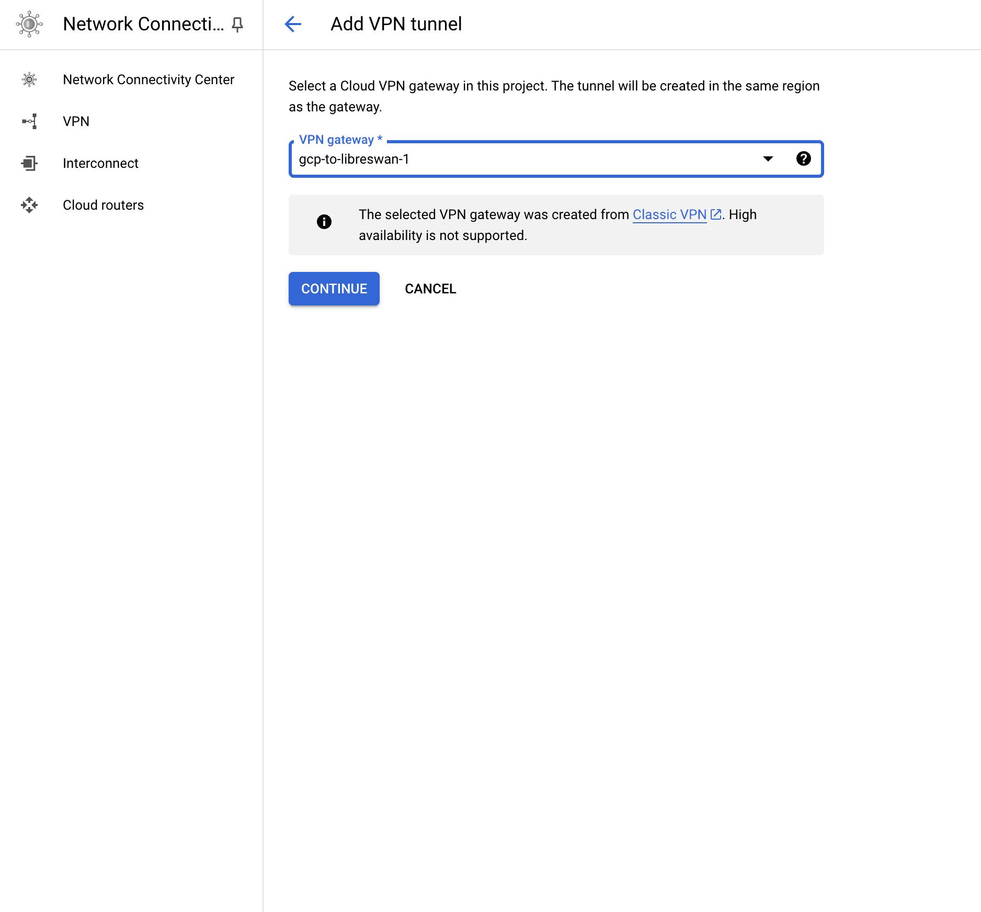Go back using the left arrow
Viewport: 981px width, 912px height.
click(293, 24)
